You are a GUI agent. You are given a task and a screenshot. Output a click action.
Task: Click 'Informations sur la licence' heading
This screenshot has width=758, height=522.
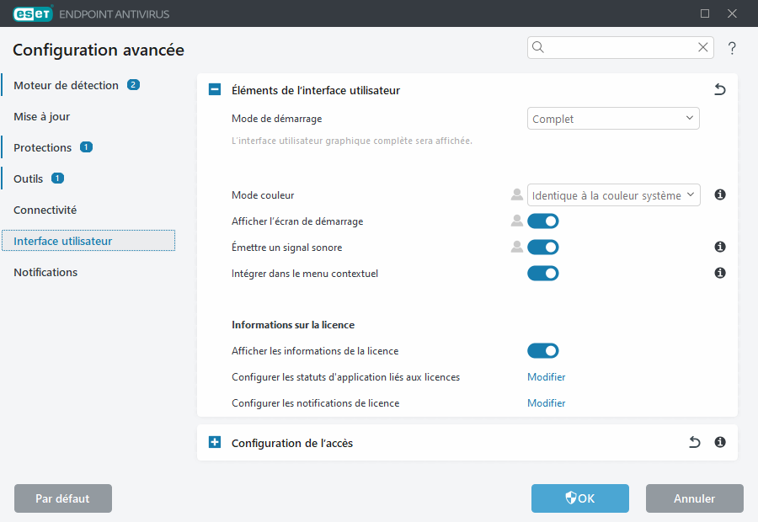(x=293, y=325)
